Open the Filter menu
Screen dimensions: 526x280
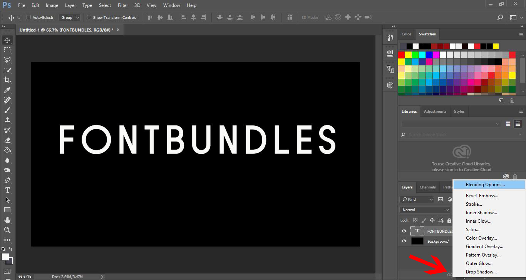[x=123, y=5]
